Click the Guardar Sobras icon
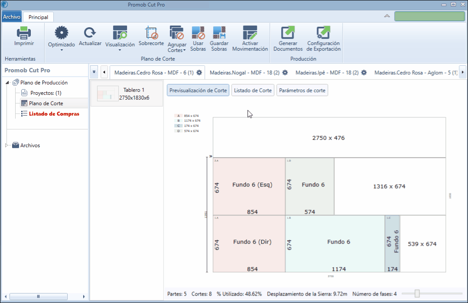The height and width of the screenshot is (303, 468). [219, 33]
